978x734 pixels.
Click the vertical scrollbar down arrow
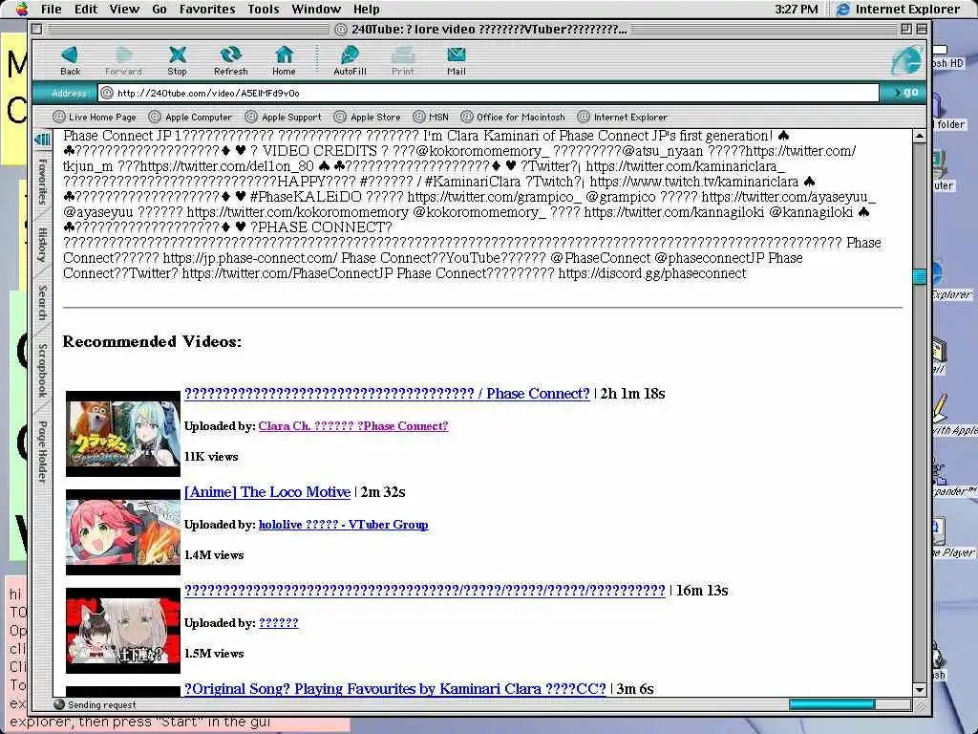[x=920, y=690]
